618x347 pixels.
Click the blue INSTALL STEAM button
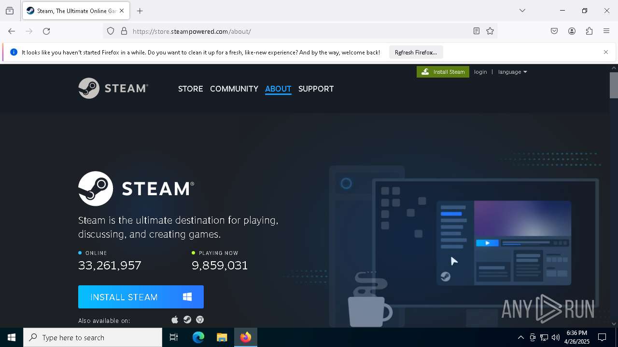click(141, 297)
